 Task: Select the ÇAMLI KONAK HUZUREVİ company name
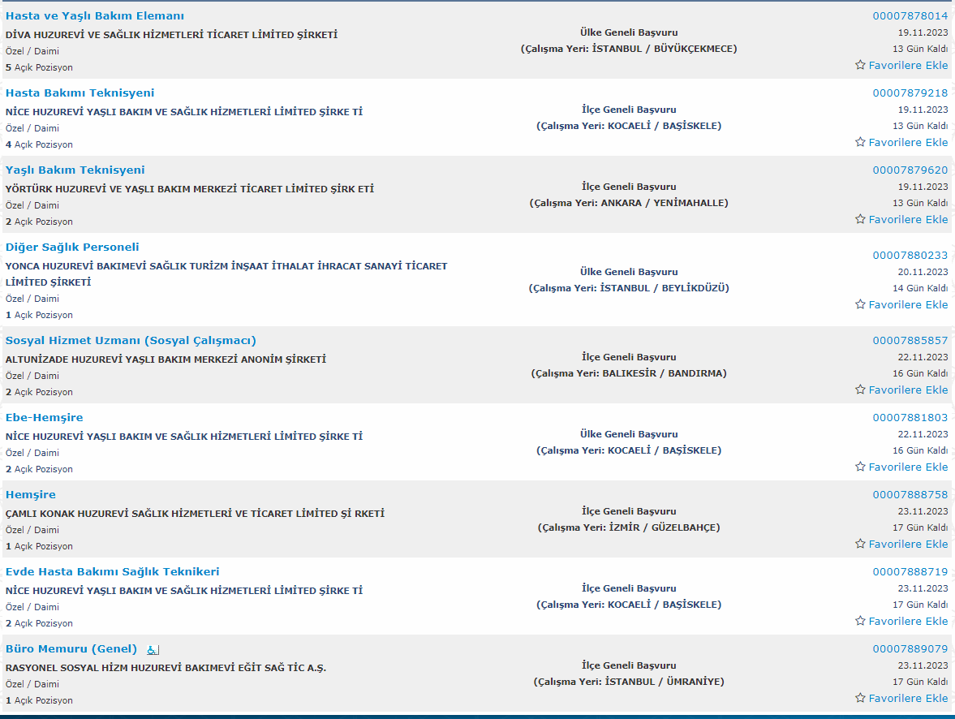point(195,514)
